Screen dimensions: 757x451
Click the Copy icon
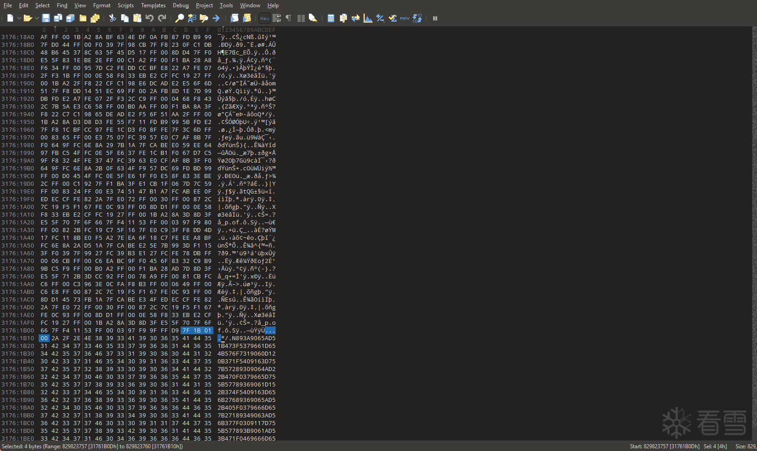125,18
